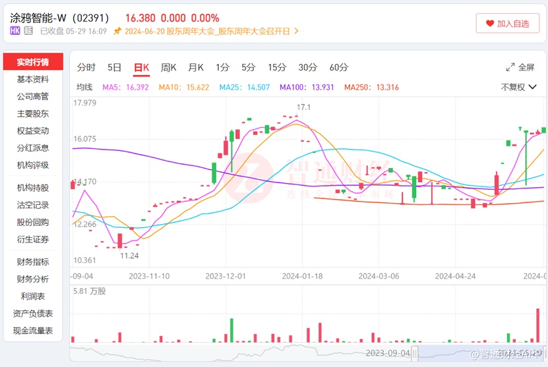Grab the left handle of the range slider
The width and height of the screenshot is (548, 367).
coord(415,353)
